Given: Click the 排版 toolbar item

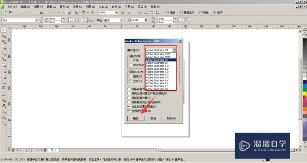Looking at the screenshot, I should click(x=170, y=13).
